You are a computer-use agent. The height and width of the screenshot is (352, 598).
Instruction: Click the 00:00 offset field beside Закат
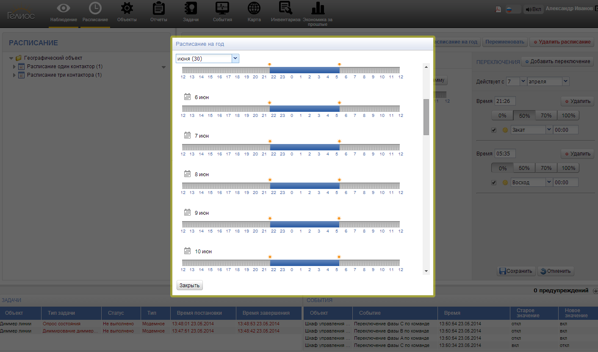[x=565, y=130]
